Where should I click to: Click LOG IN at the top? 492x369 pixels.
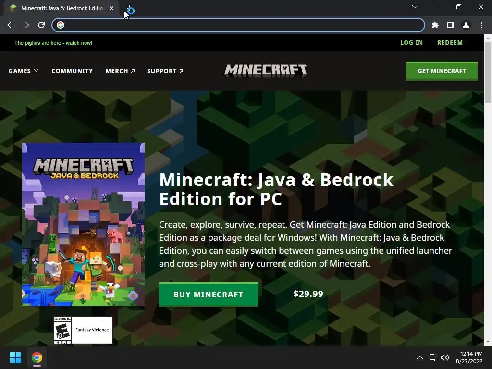coord(411,43)
